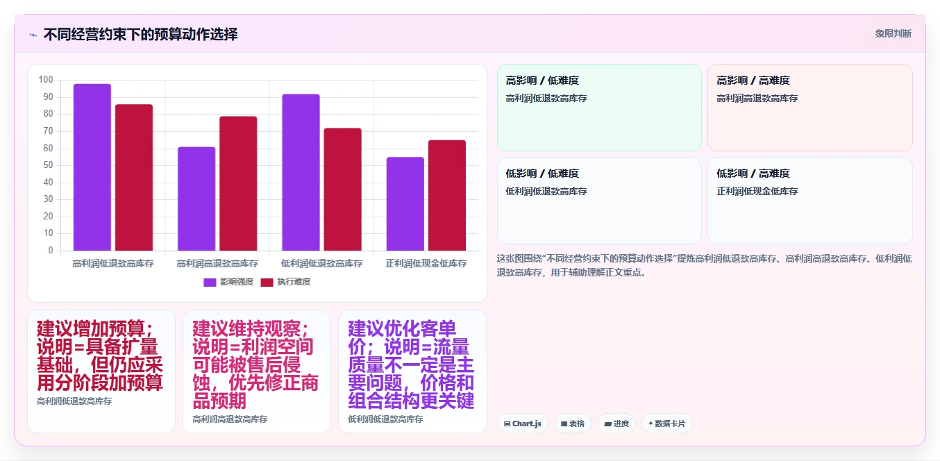940x461 pixels.
Task: Click the purple bar for 正利润低现金低库存
Action: pyautogui.click(x=405, y=204)
